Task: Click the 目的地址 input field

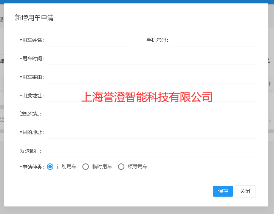Action: [x=151, y=132]
